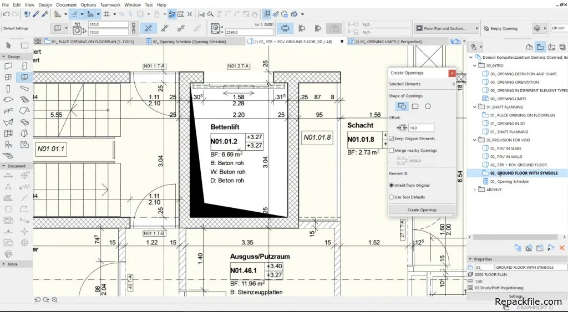Collapse the 00_INTRO folder
This screenshot has width=568, height=312.
(475, 65)
